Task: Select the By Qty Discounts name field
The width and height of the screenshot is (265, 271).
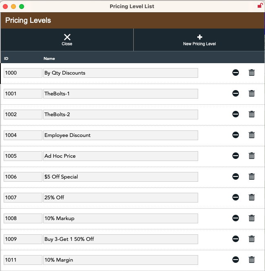Action: click(x=120, y=73)
